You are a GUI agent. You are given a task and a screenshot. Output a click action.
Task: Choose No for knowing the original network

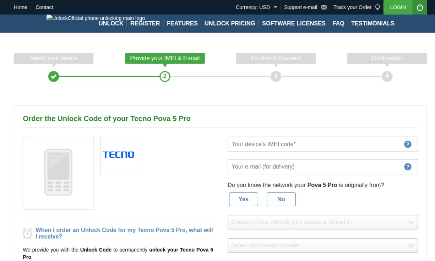281,199
